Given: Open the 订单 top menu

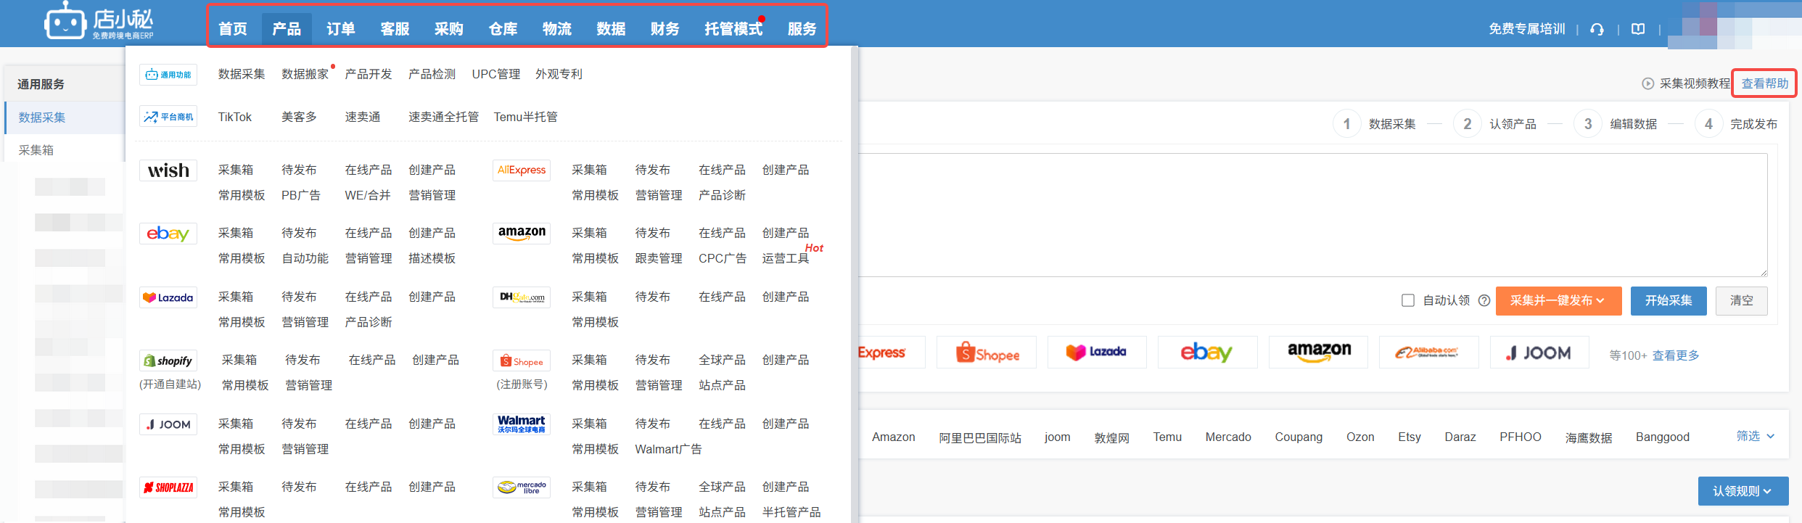Looking at the screenshot, I should click(x=340, y=29).
